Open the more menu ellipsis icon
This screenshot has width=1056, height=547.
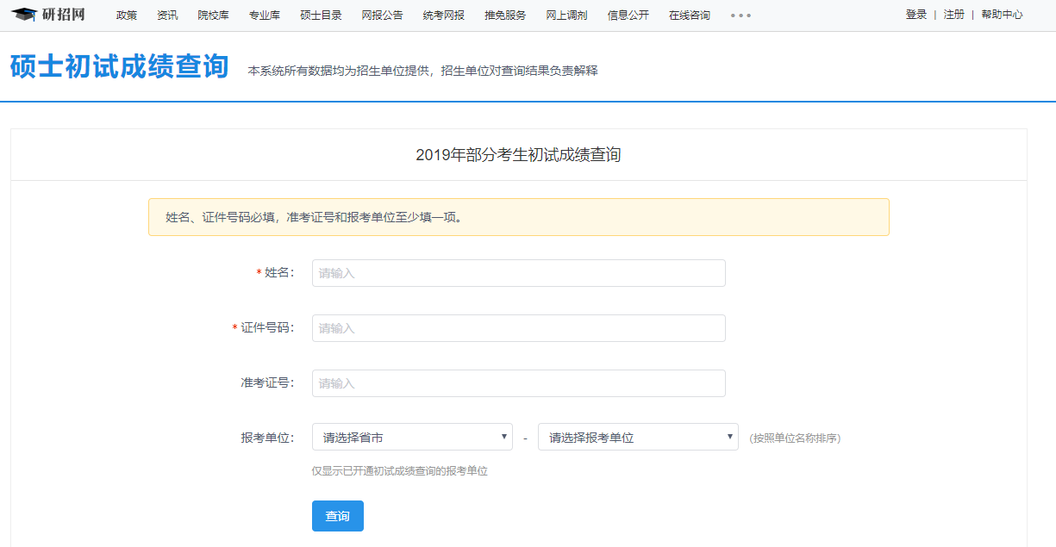(x=740, y=16)
